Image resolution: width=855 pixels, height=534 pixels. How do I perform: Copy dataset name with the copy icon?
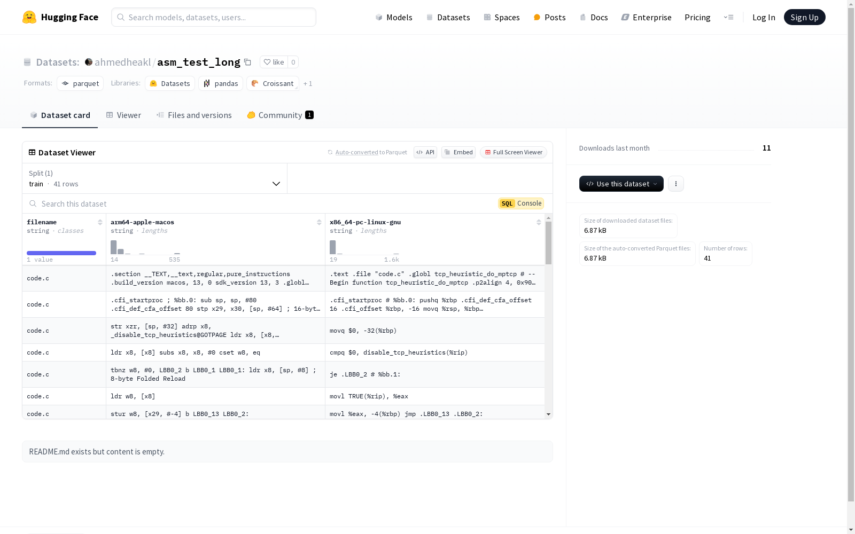(247, 62)
